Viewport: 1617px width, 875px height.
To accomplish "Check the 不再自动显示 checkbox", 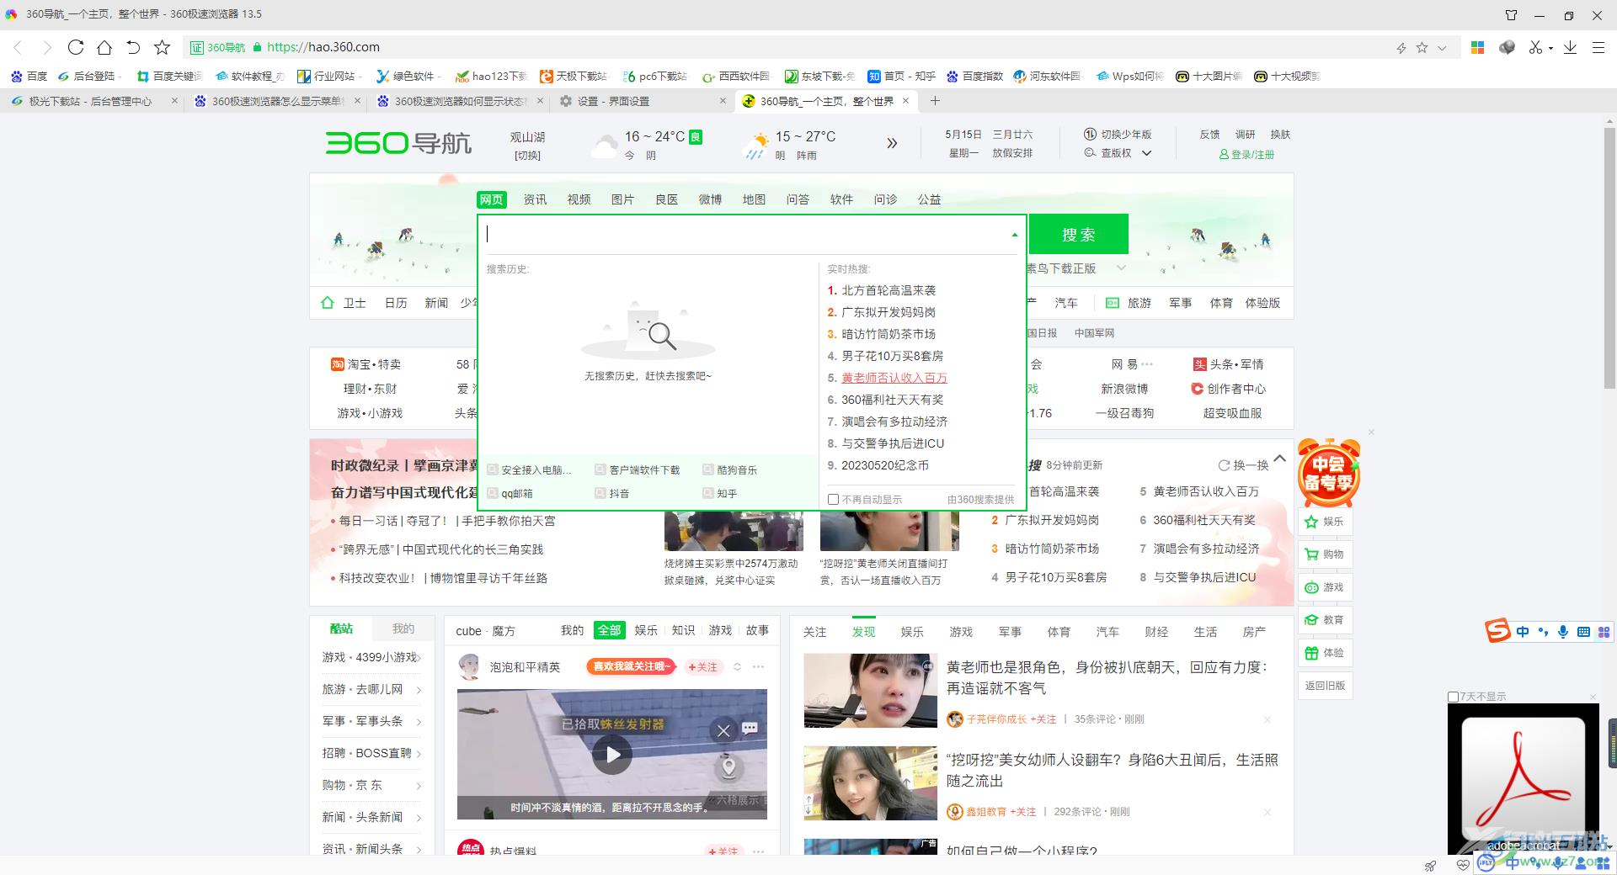I will coord(833,500).
